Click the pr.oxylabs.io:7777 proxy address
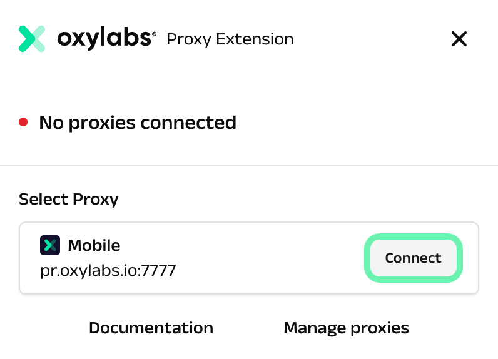 (107, 271)
